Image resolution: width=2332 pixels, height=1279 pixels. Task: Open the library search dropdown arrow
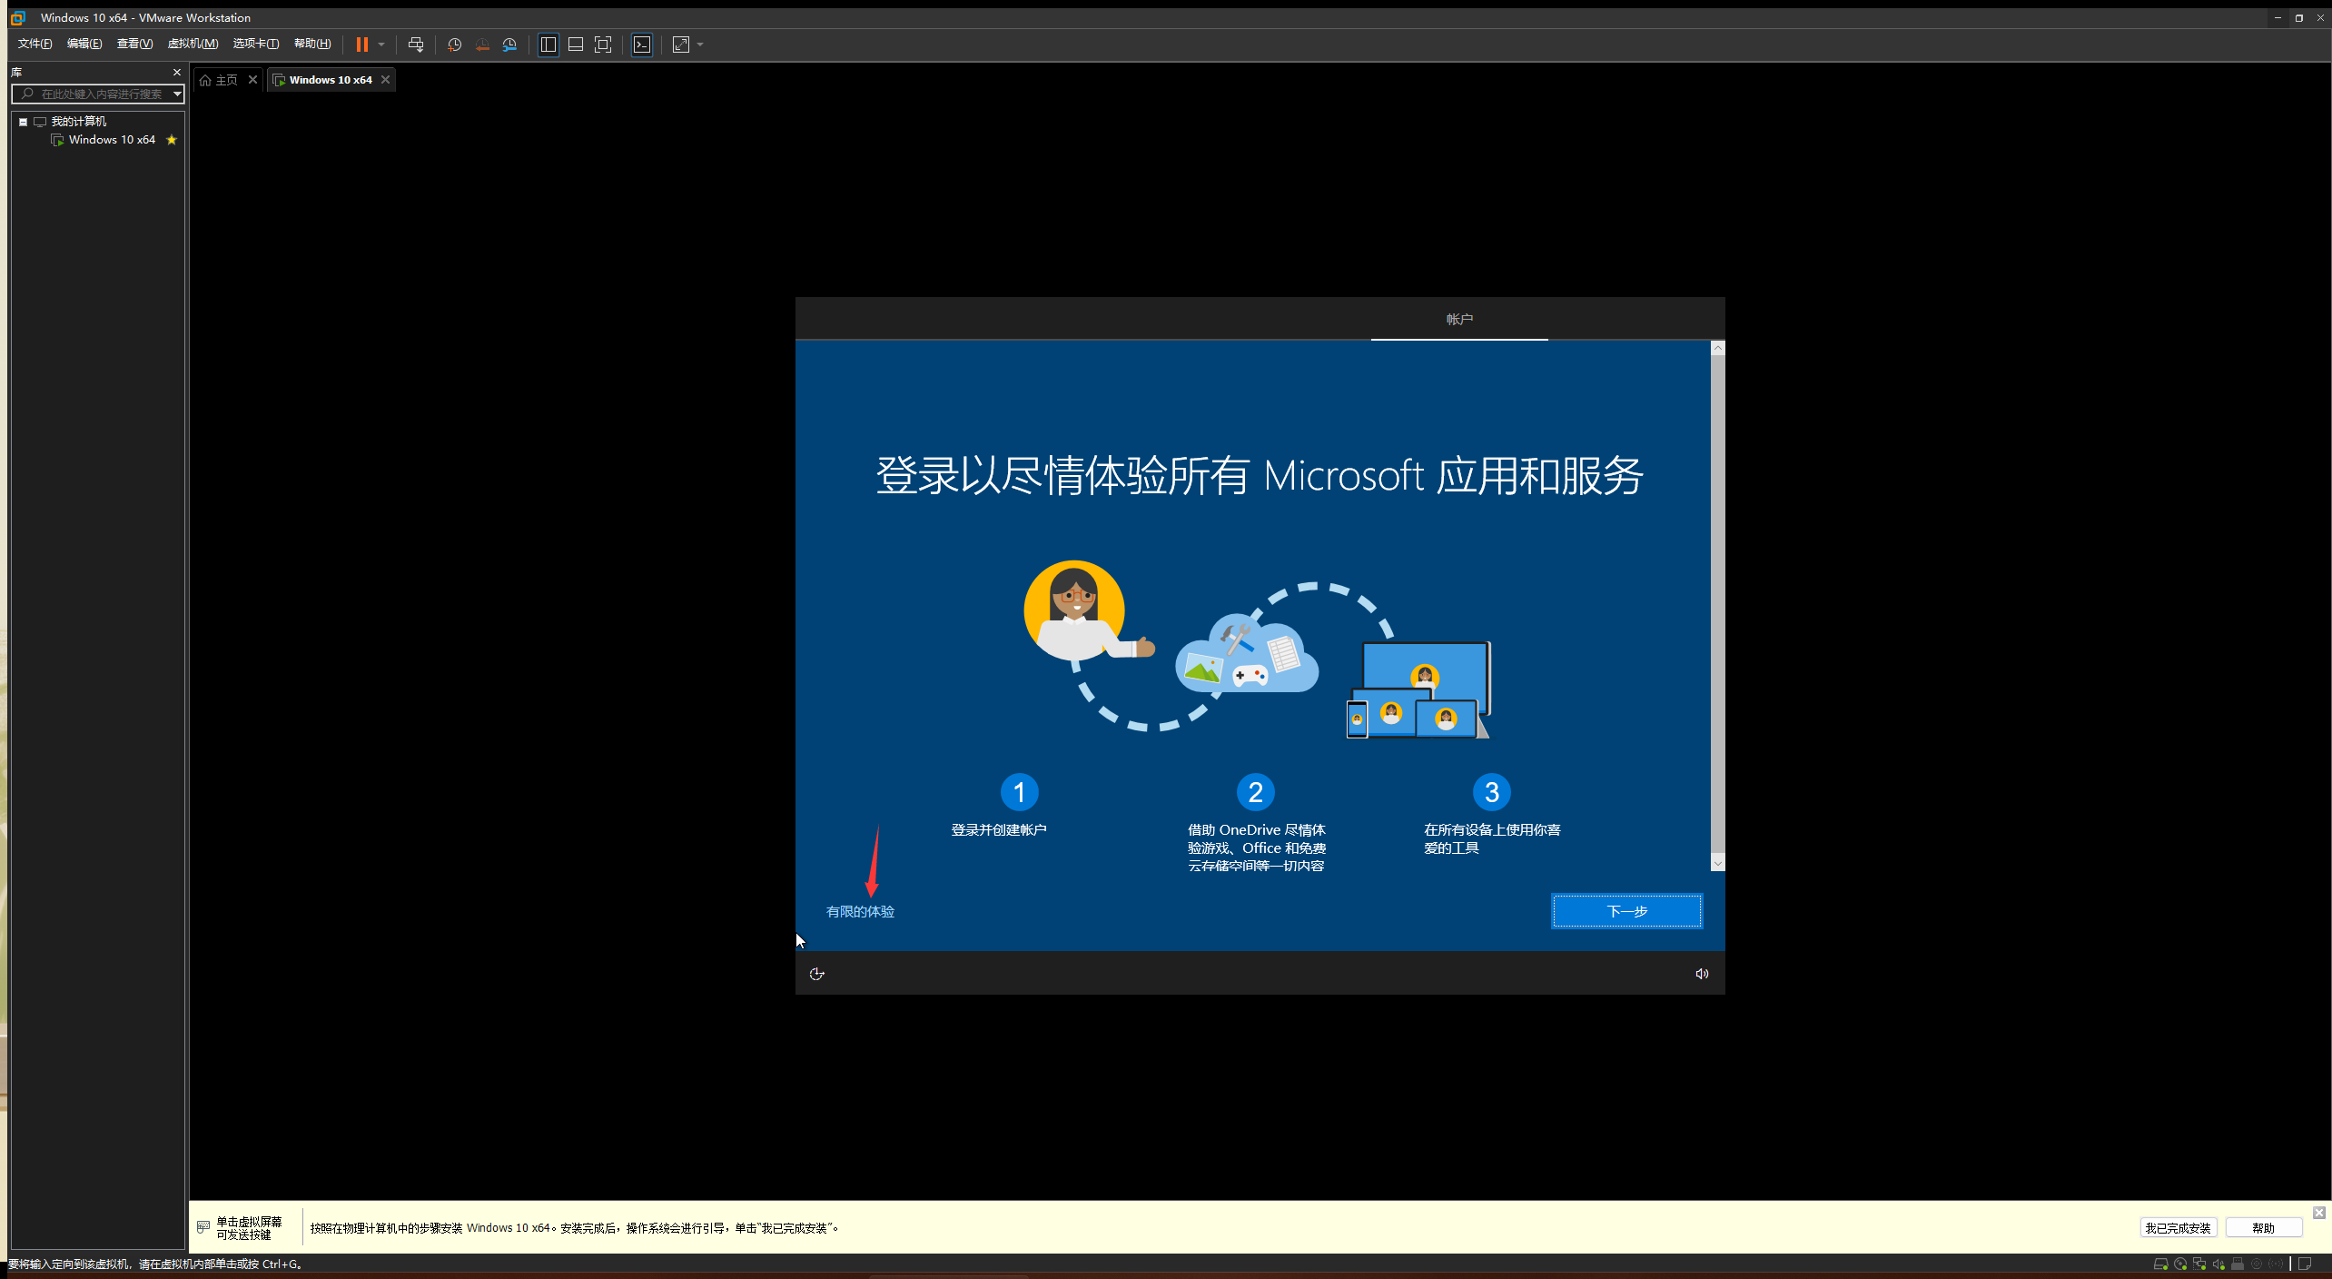(177, 94)
